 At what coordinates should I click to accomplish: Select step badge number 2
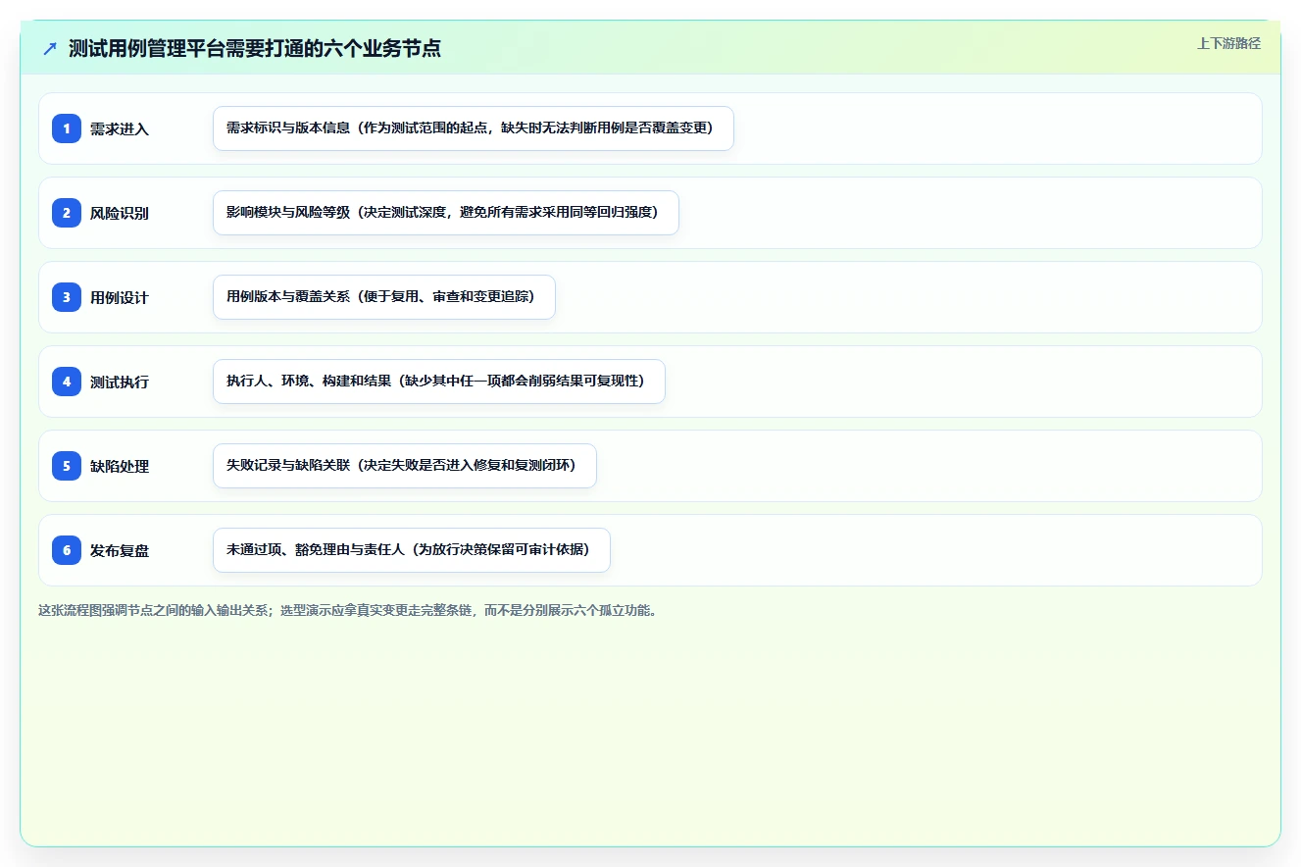point(67,213)
